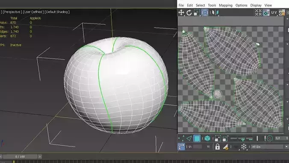
Task: Click the Grow Loop plus icon
Action: point(242,139)
